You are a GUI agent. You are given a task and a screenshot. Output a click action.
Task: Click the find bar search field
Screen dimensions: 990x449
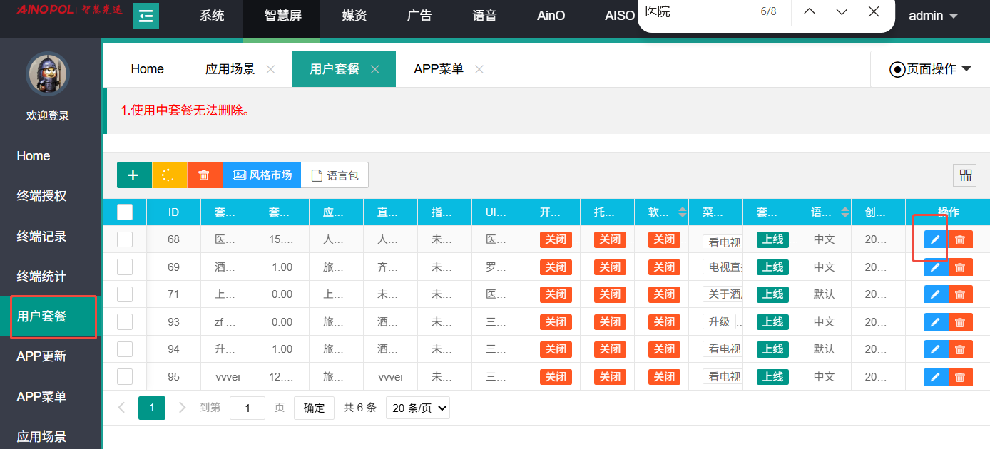(695, 12)
